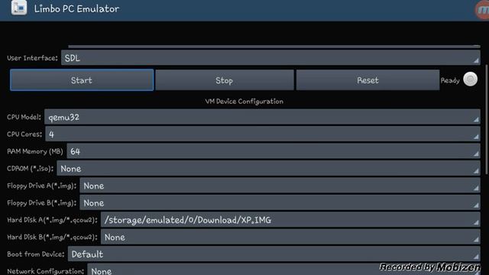Open Hard Disk B dropdown
Image resolution: width=489 pixels, height=275 pixels.
click(290, 237)
